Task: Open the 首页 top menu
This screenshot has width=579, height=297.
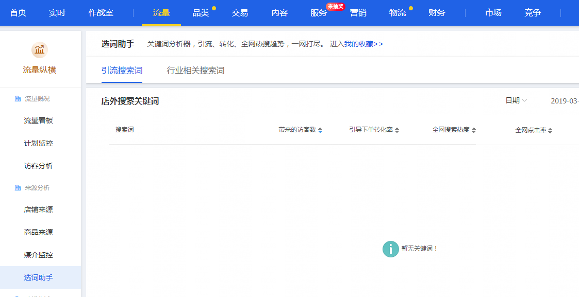Action: tap(18, 13)
